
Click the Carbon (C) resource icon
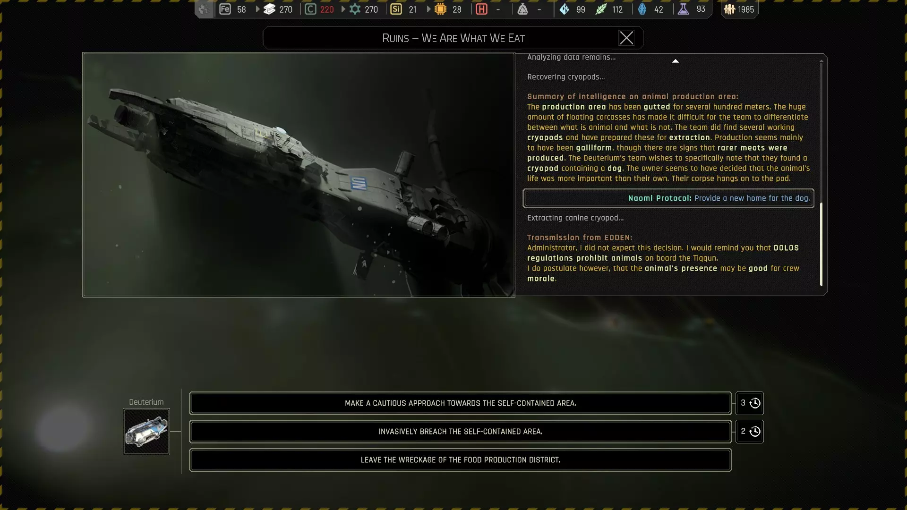click(310, 9)
